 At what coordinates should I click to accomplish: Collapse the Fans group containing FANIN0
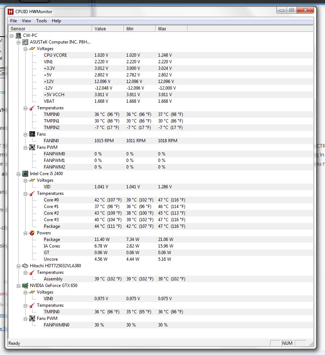[x=25, y=135]
